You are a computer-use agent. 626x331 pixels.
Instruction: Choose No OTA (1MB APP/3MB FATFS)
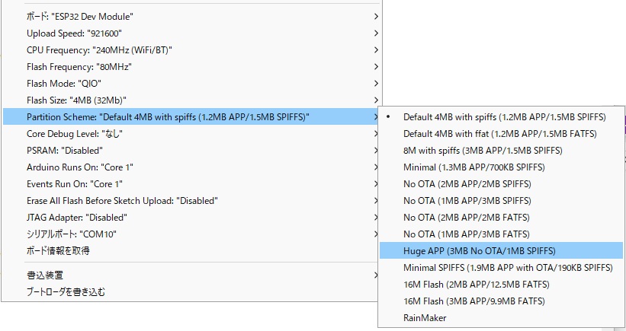501,234
